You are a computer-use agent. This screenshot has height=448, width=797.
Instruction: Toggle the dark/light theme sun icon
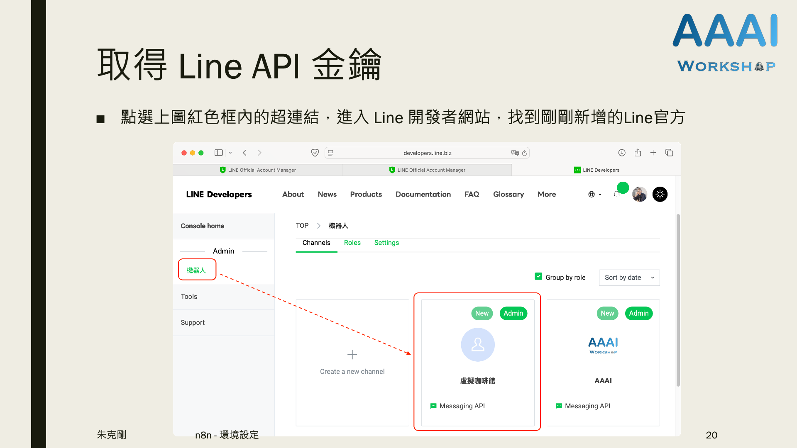point(660,194)
